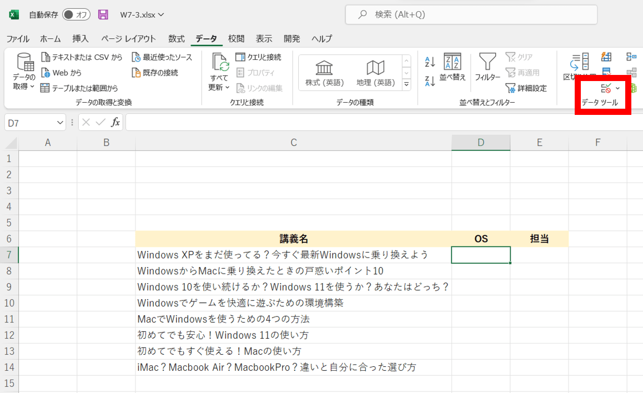The height and width of the screenshot is (393, 643).
Task: Select the active cell D7
Action: click(481, 255)
